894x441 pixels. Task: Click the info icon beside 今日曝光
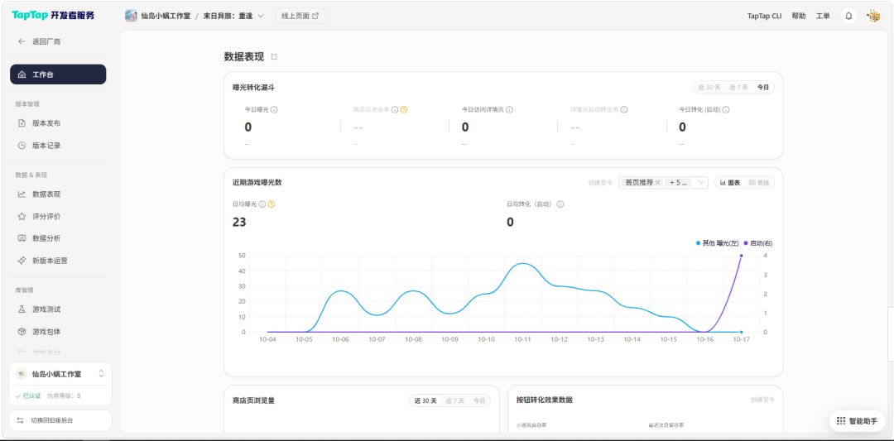274,110
